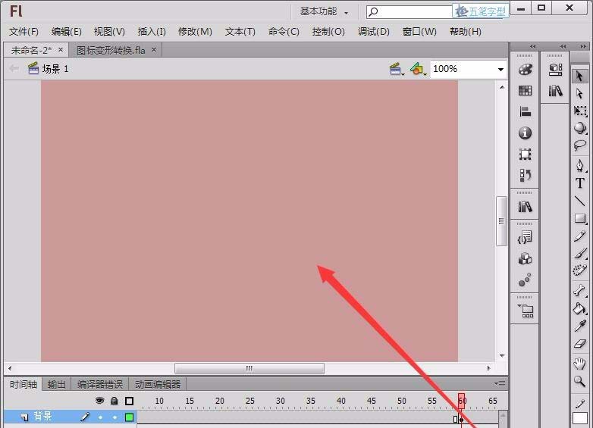Select the 3D Rotation tool
This screenshot has height=428, width=593.
[580, 128]
